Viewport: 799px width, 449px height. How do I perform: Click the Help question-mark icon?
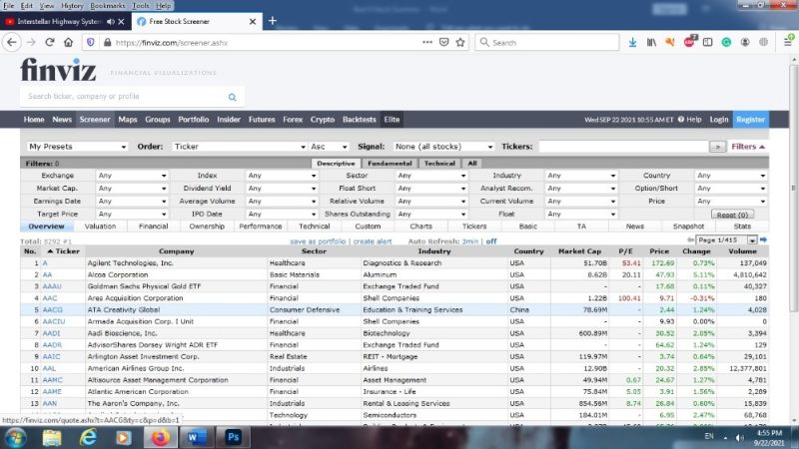681,119
